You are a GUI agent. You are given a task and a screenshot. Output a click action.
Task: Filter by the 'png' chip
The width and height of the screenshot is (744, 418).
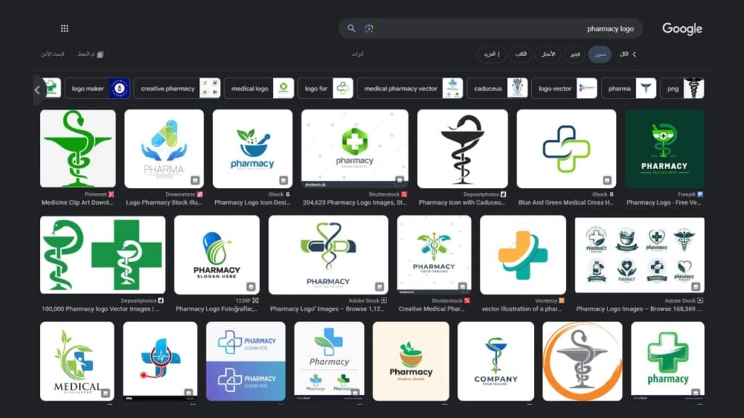682,89
